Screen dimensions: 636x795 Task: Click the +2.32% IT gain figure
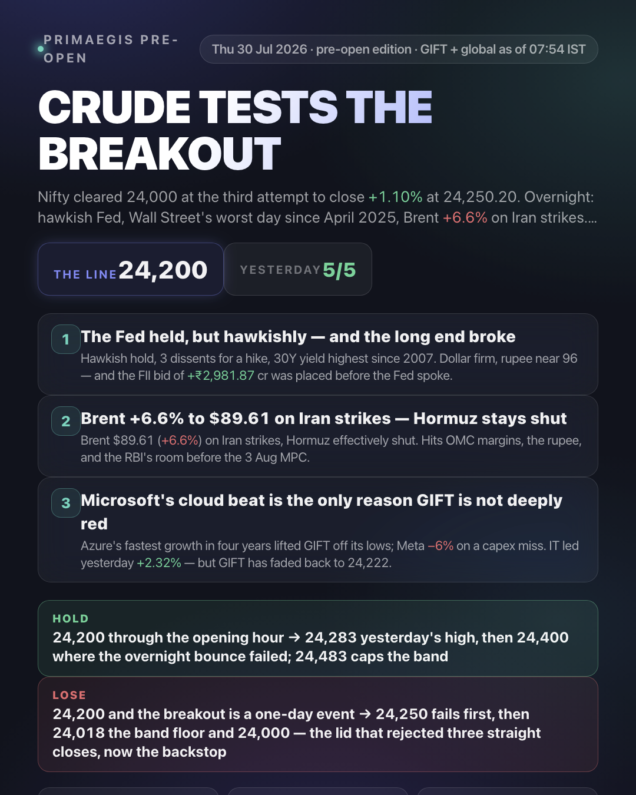[159, 563]
